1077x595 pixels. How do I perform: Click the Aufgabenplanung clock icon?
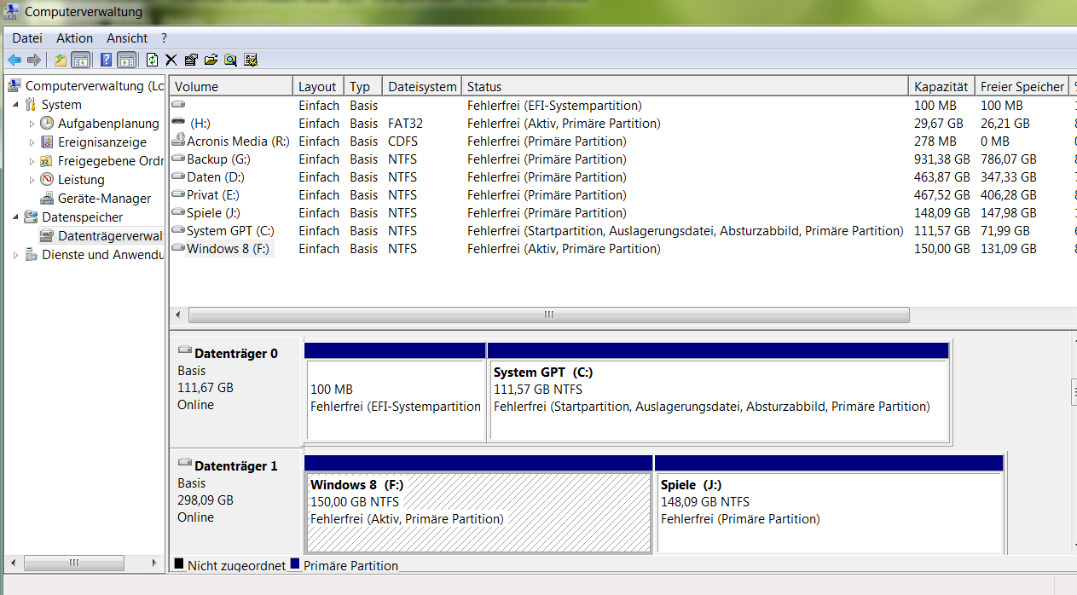click(47, 124)
